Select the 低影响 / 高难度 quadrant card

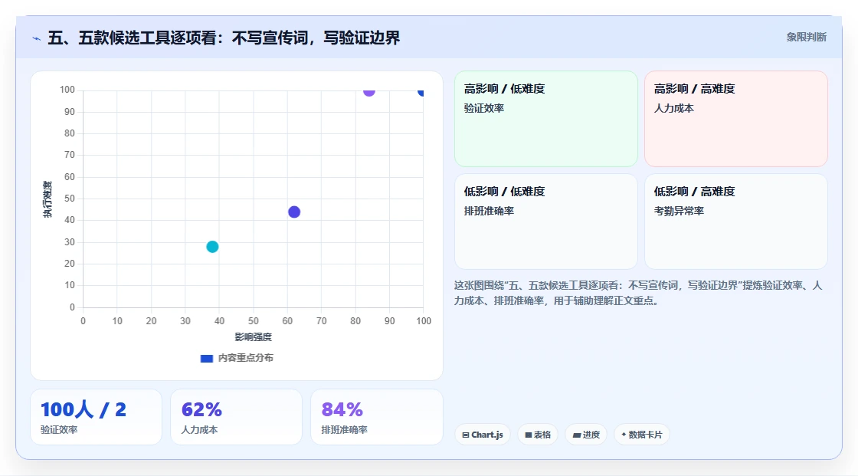click(736, 222)
